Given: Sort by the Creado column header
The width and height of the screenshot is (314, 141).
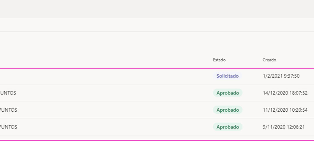Looking at the screenshot, I should tap(269, 60).
